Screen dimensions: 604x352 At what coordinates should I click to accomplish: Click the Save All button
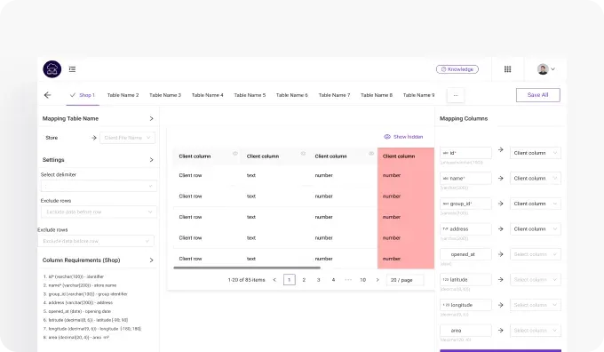[x=537, y=95]
